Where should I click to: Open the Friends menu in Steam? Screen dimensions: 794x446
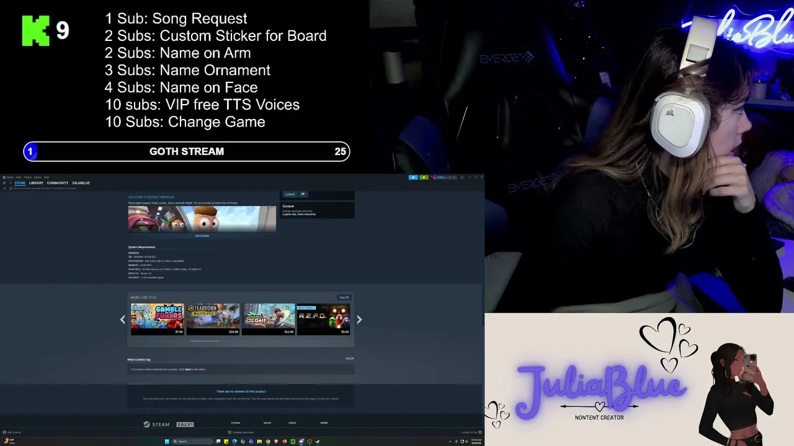tap(27, 177)
